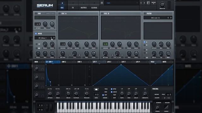This screenshot has width=202, height=113.
Task: Open the LFO 1 shape folder icon
Action: [x=96, y=89]
